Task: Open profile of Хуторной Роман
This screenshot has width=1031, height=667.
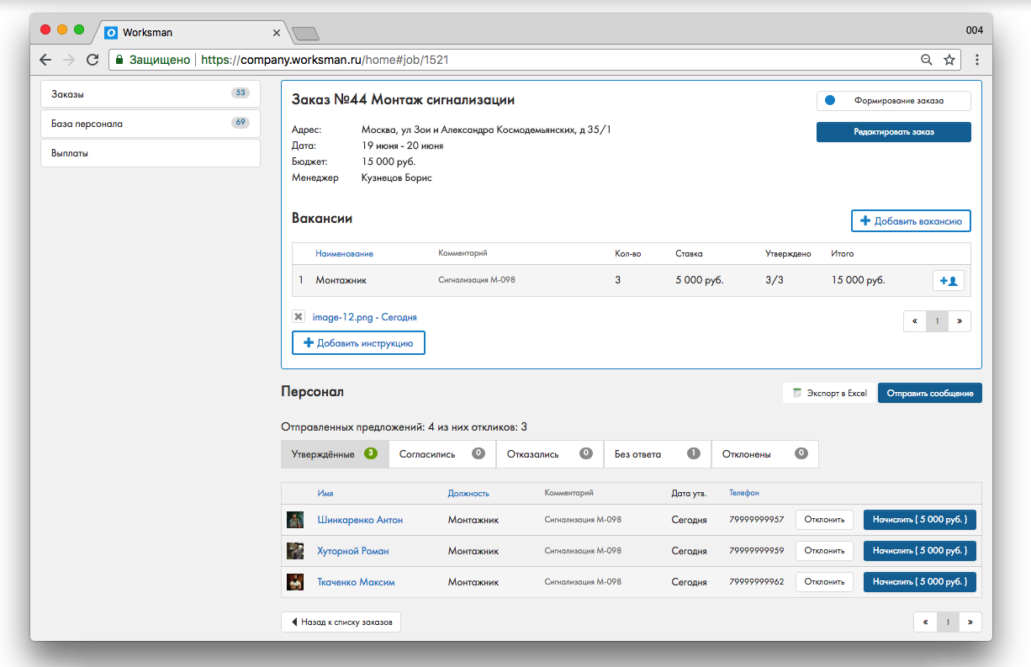Action: tap(353, 551)
